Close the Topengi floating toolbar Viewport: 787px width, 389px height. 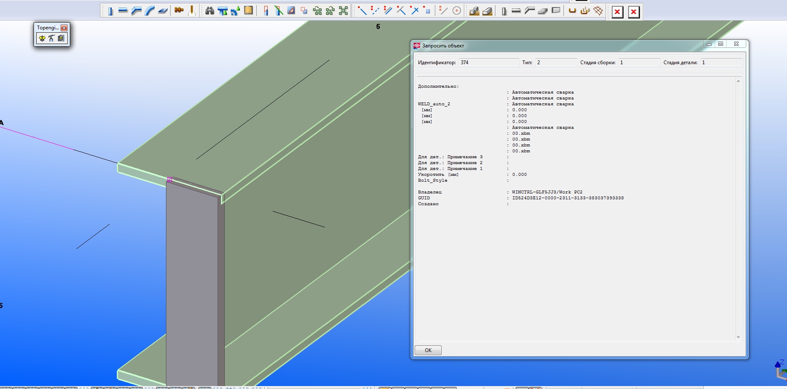tap(64, 28)
